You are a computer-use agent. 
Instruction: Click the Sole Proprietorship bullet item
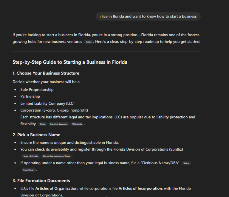[x=37, y=90]
